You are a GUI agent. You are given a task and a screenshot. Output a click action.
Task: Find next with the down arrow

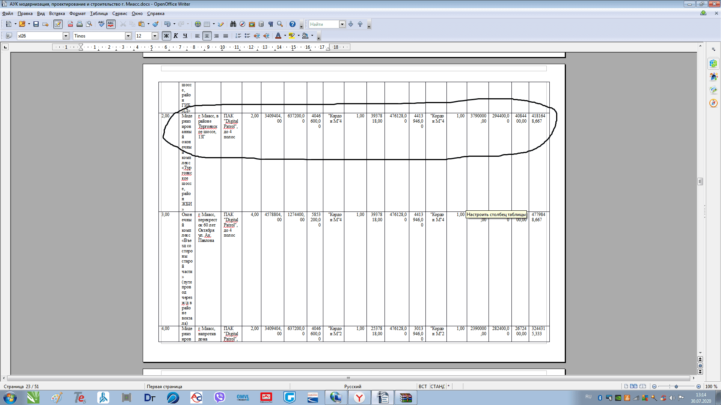pos(351,24)
